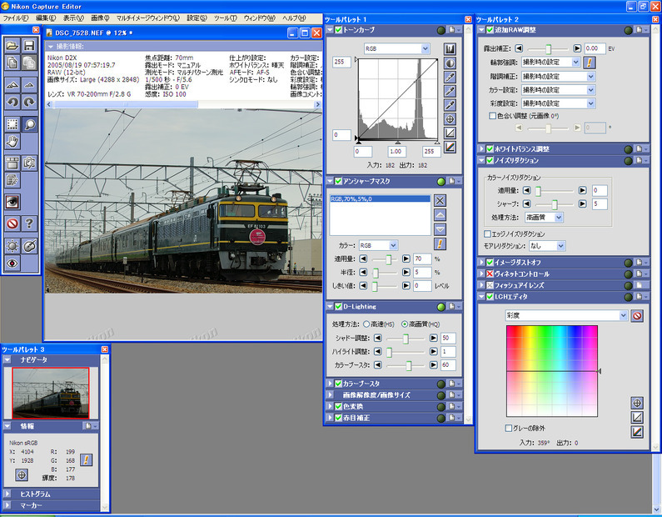Open the 階調補正 dropdown

(558, 77)
